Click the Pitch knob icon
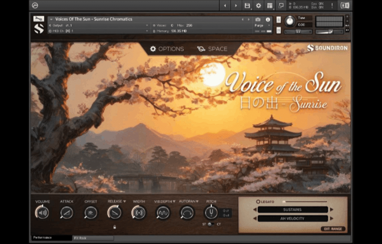Image resolution: width=382 pixels, height=244 pixels. pyautogui.click(x=211, y=213)
